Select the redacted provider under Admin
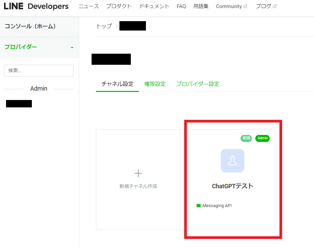 tap(19, 104)
